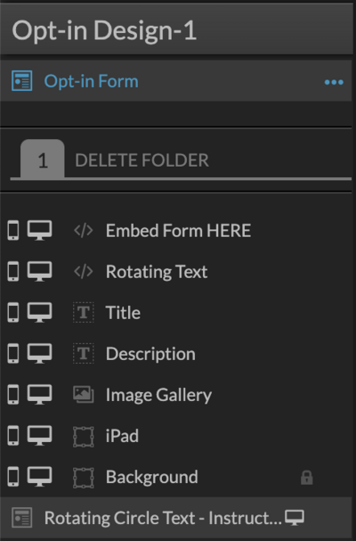Expand the Rotating Circle Text section
Screen dimensions: 356x541
click(163, 518)
